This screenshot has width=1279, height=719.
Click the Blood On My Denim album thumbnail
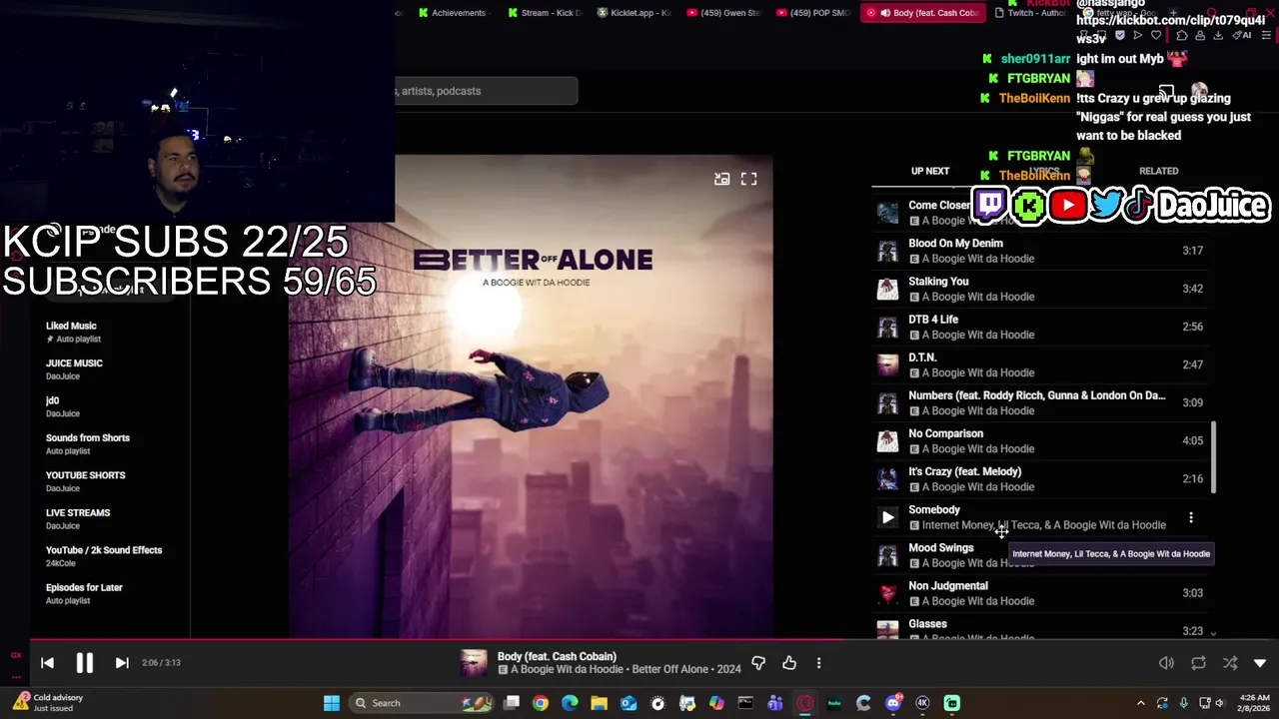coord(887,251)
